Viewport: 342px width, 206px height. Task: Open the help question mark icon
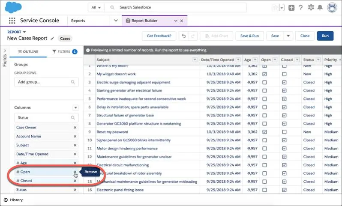(301, 8)
